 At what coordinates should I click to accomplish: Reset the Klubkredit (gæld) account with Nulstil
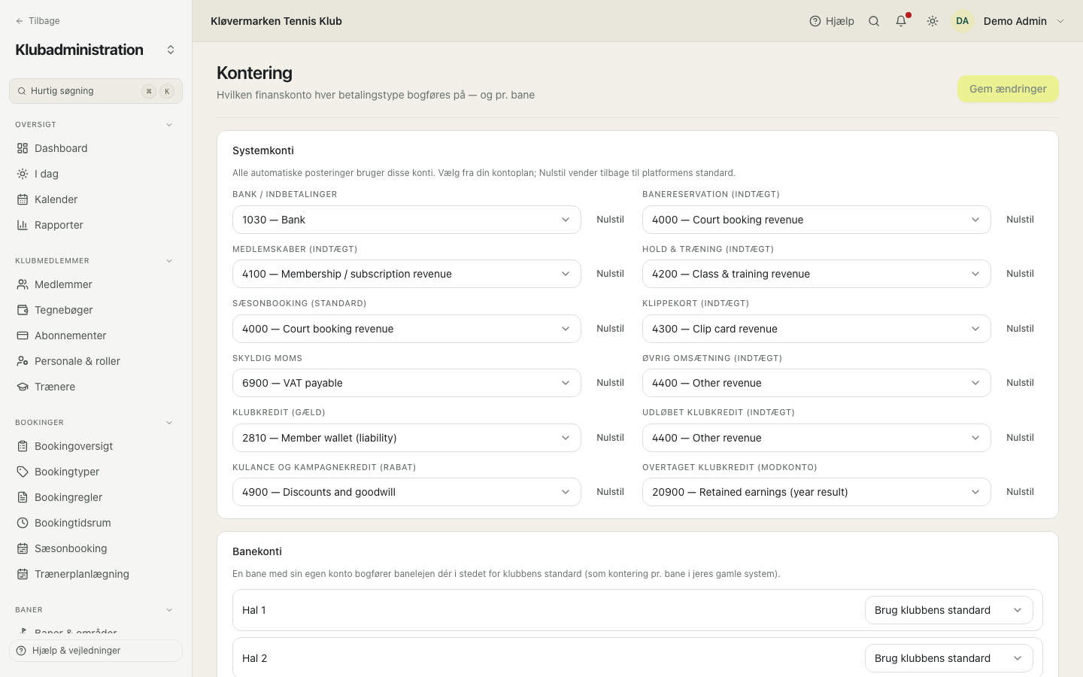pos(610,438)
